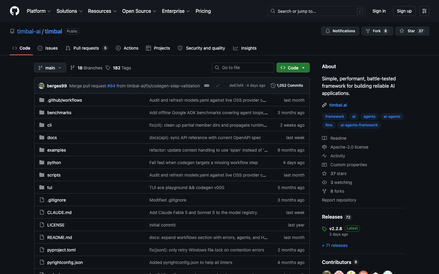Click the Readme book icon
Screen dimensions: 439x274
pos(324,138)
